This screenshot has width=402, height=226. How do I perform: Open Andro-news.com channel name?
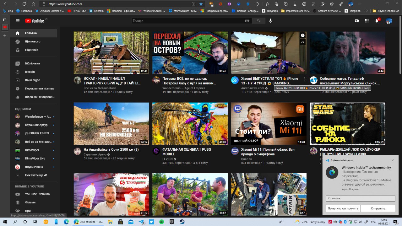[253, 88]
